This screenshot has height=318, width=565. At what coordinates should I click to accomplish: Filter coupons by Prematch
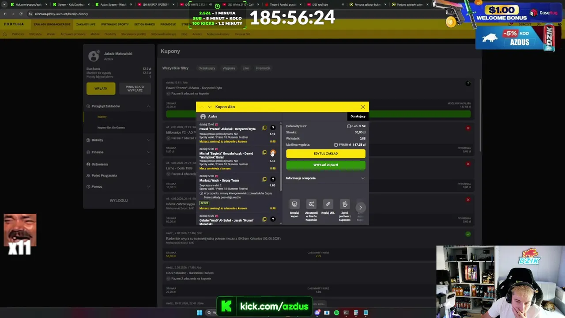click(x=263, y=68)
